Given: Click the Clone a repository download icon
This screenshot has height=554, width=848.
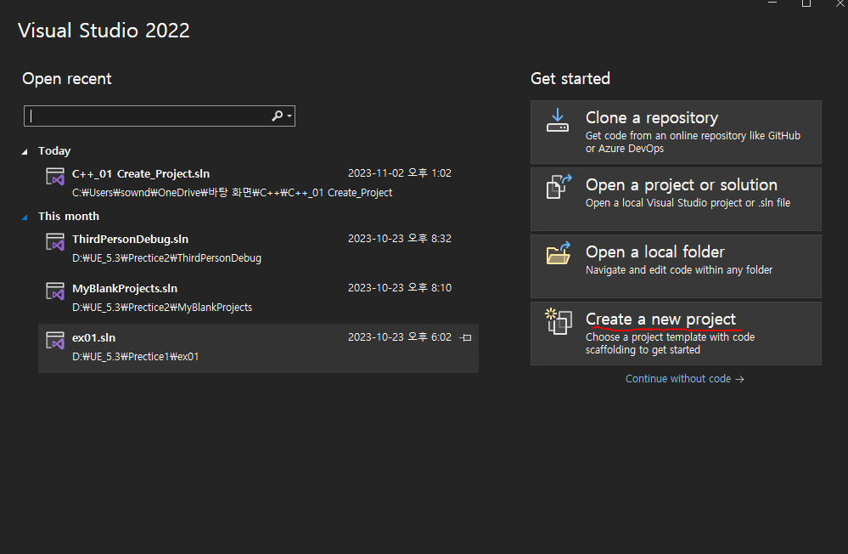Looking at the screenshot, I should coord(558,120).
